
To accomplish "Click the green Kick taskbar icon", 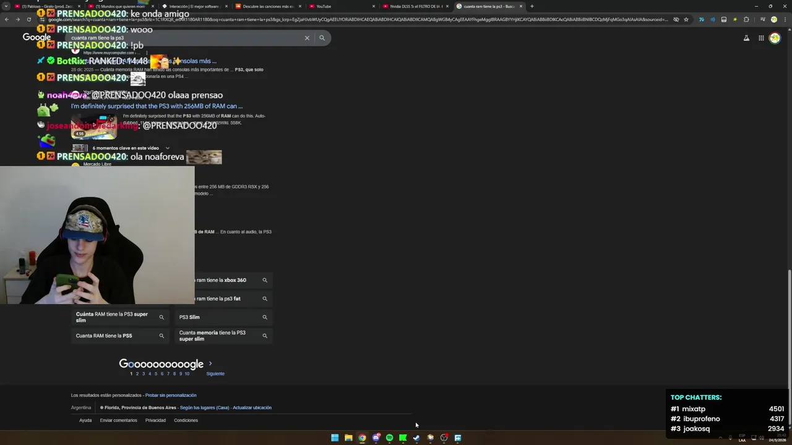I will coord(403,438).
